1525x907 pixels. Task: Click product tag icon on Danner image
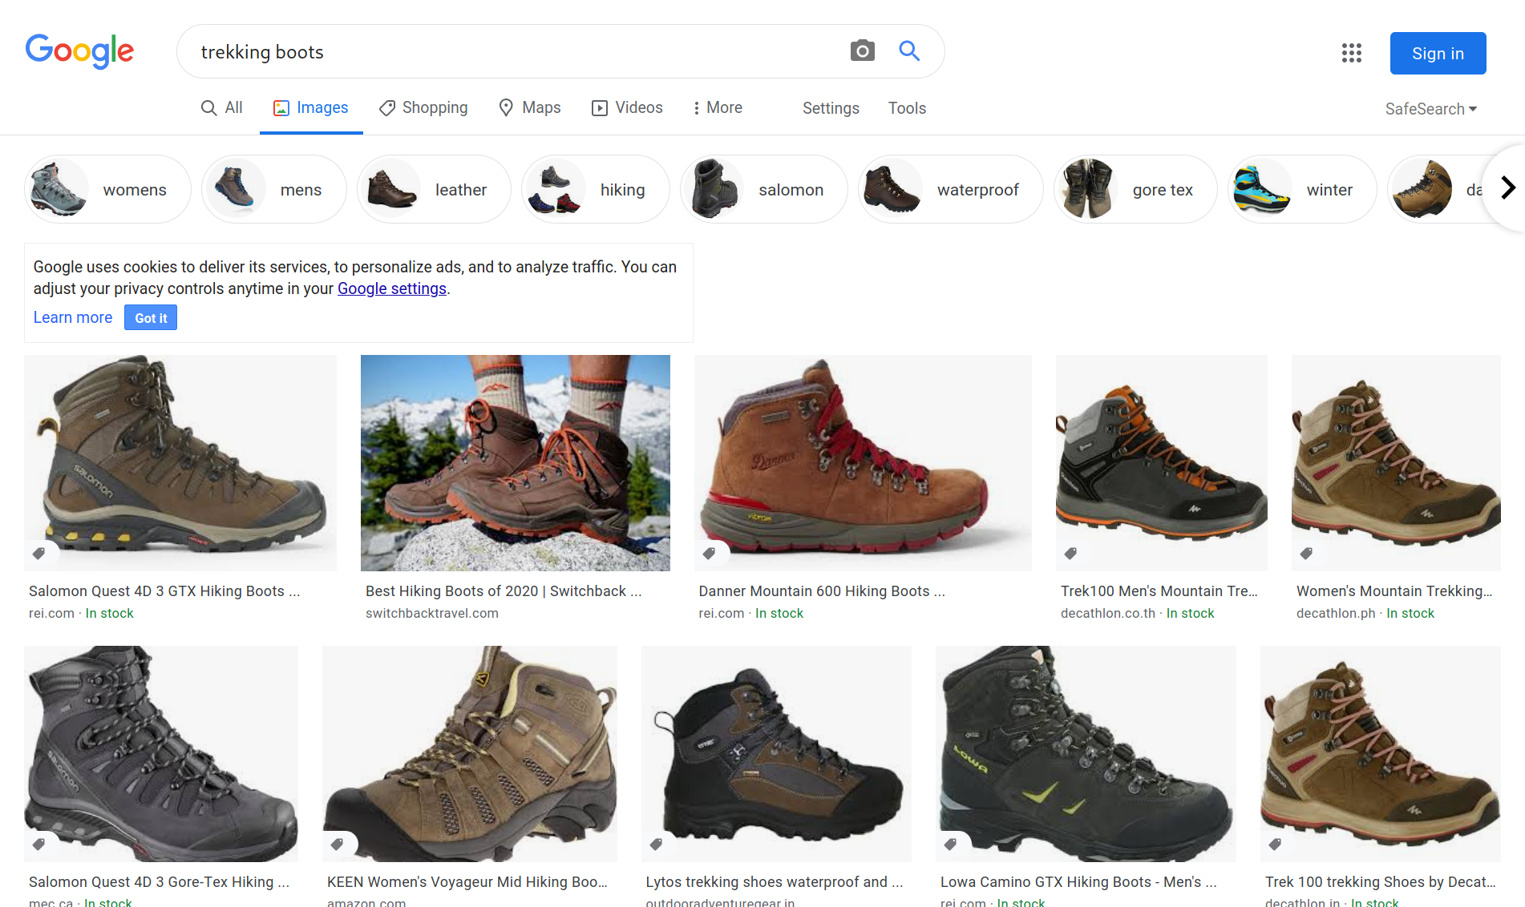click(709, 553)
